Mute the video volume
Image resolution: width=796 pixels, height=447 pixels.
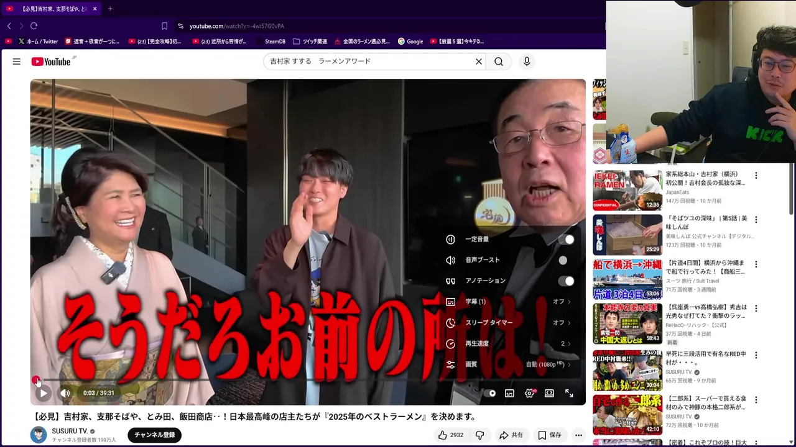(x=65, y=393)
